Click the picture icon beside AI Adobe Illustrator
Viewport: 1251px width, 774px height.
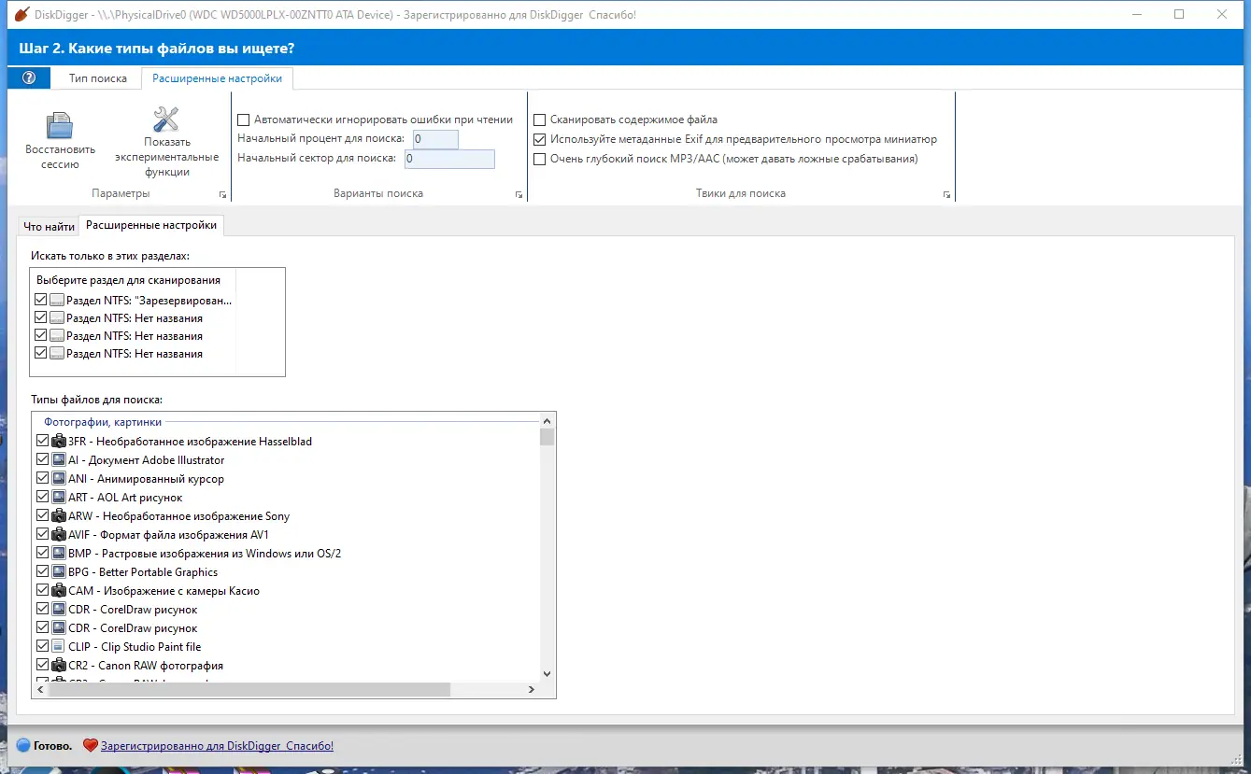[x=59, y=459]
